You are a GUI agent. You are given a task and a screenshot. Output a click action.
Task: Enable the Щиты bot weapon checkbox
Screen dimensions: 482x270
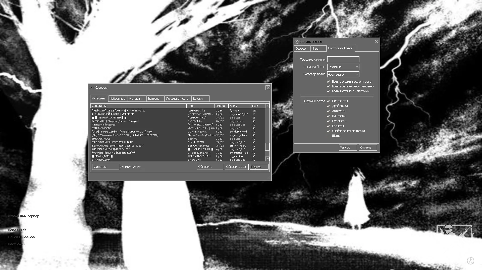click(x=328, y=136)
